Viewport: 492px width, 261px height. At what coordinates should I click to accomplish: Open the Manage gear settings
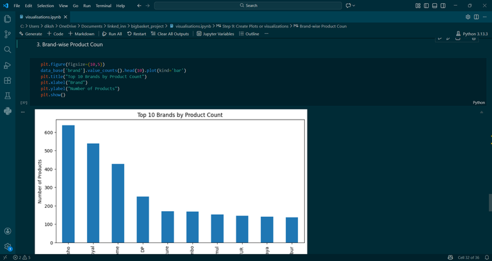[x=8, y=246]
